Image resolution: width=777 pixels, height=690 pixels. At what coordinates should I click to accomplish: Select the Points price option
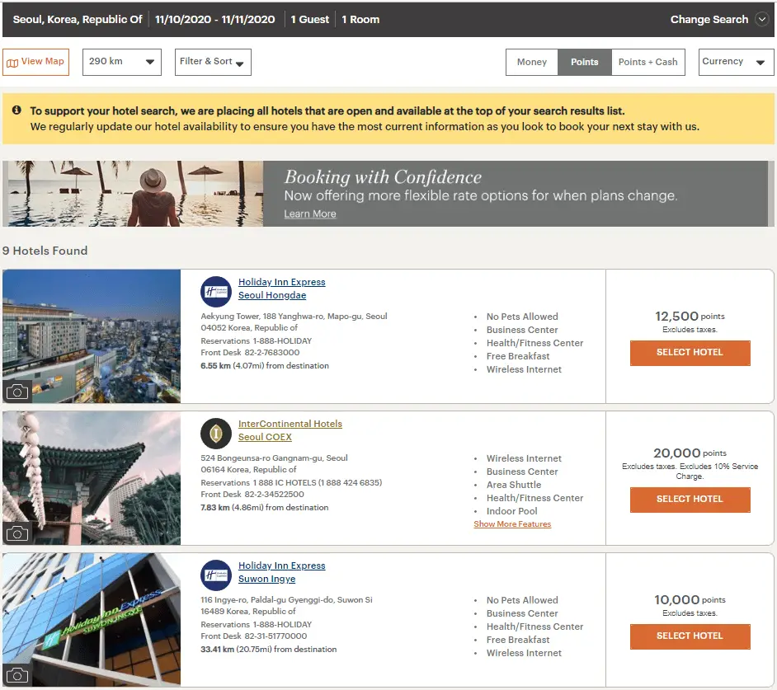coord(585,62)
